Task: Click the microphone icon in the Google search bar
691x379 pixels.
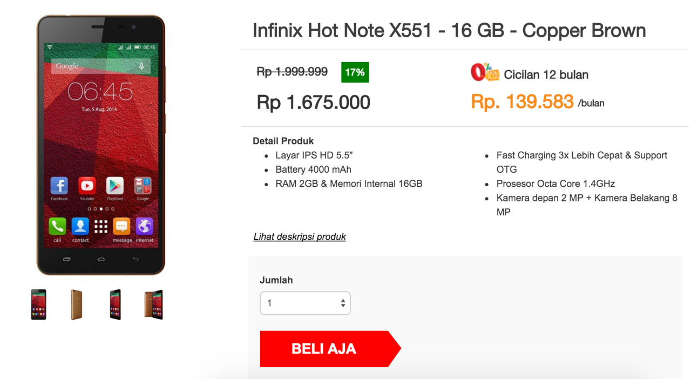Action: pos(141,66)
